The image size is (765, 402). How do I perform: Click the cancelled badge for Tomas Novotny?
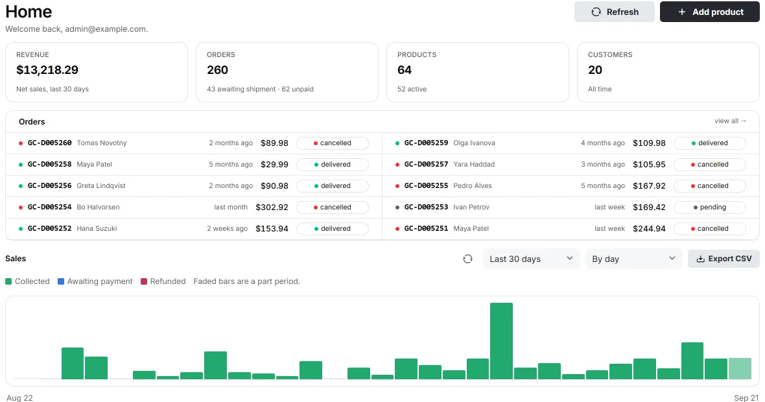point(332,143)
